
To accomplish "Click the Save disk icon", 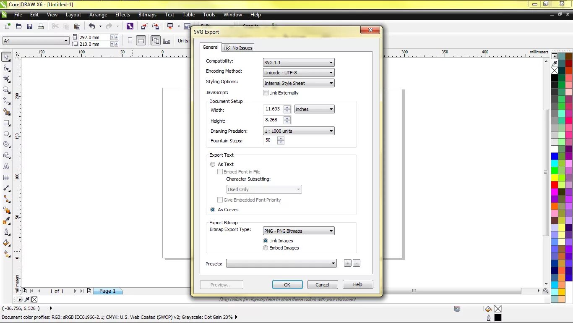I will click(29, 26).
